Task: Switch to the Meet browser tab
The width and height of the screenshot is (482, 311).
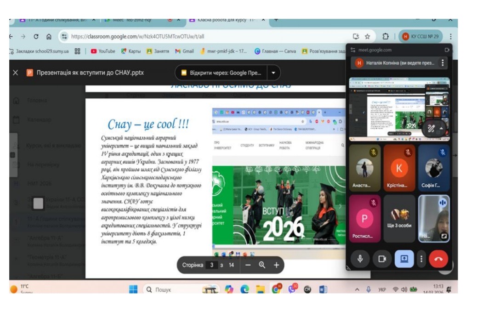Action: coord(133,20)
